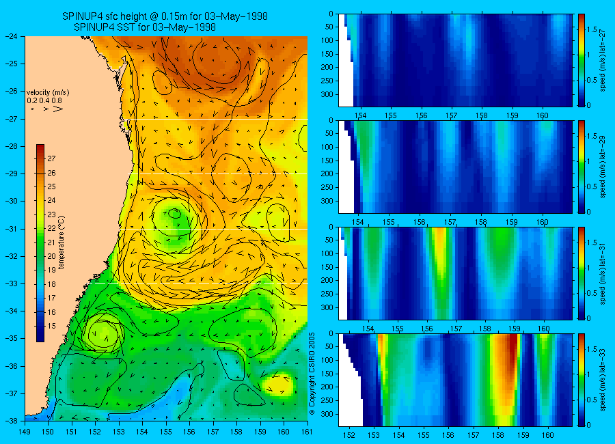This screenshot has width=615, height=444.
Task: Click the 154 longitude tick under the lat=-31 section
Action: coord(368,329)
